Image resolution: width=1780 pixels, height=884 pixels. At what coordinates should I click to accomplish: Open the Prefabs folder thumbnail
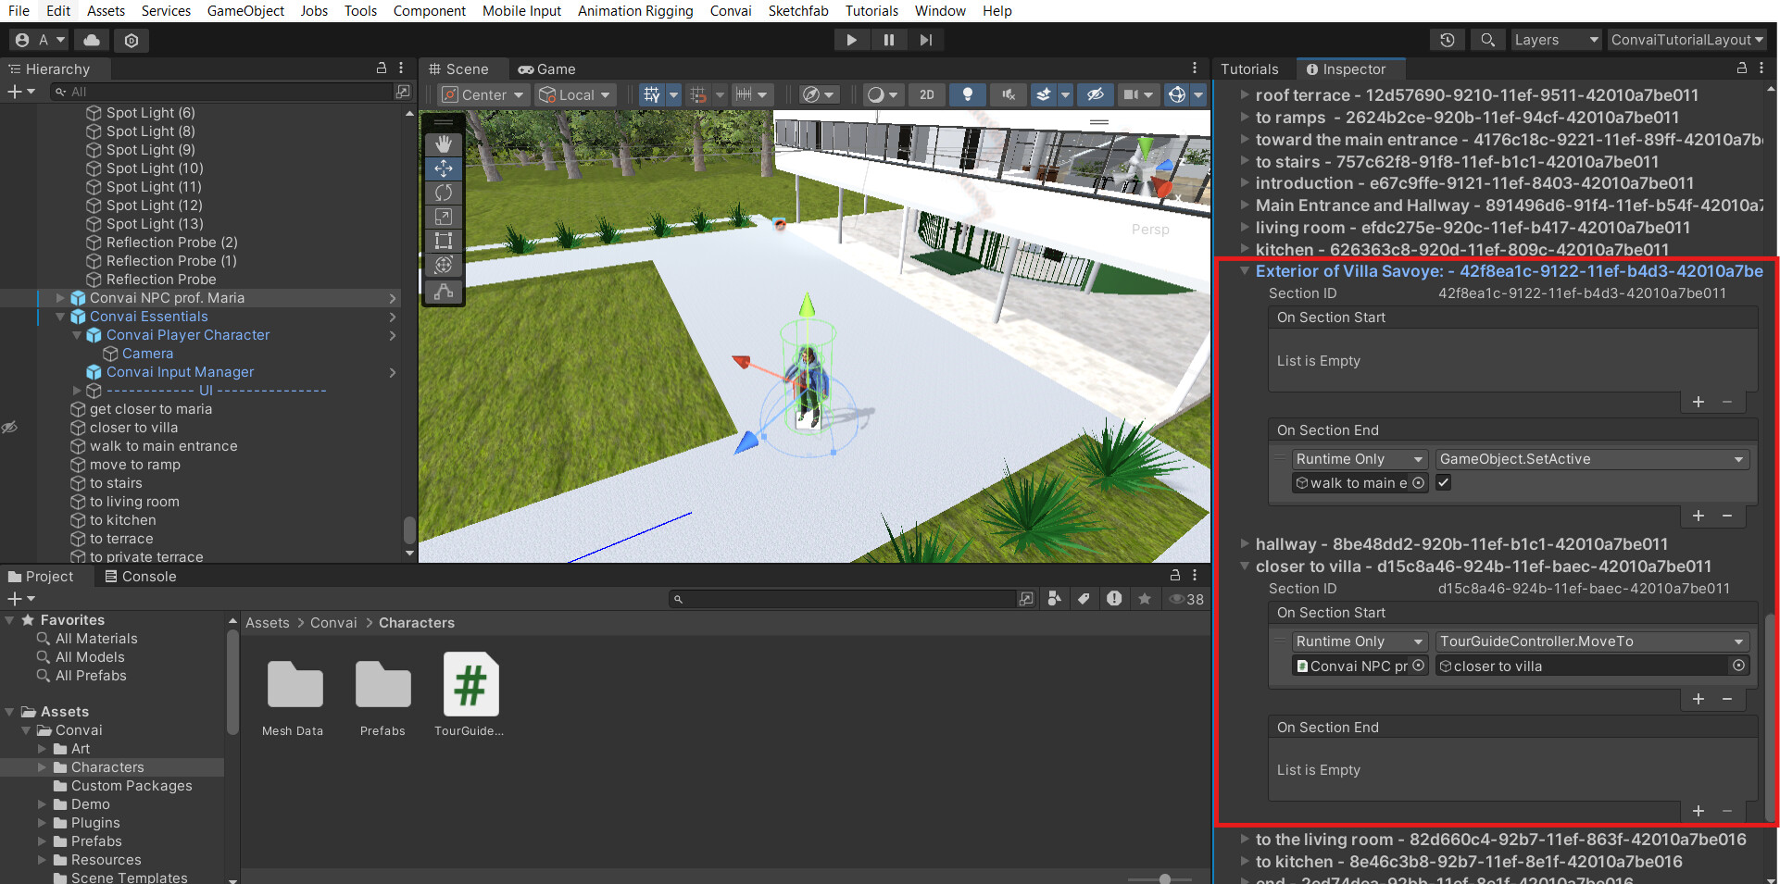tap(382, 694)
